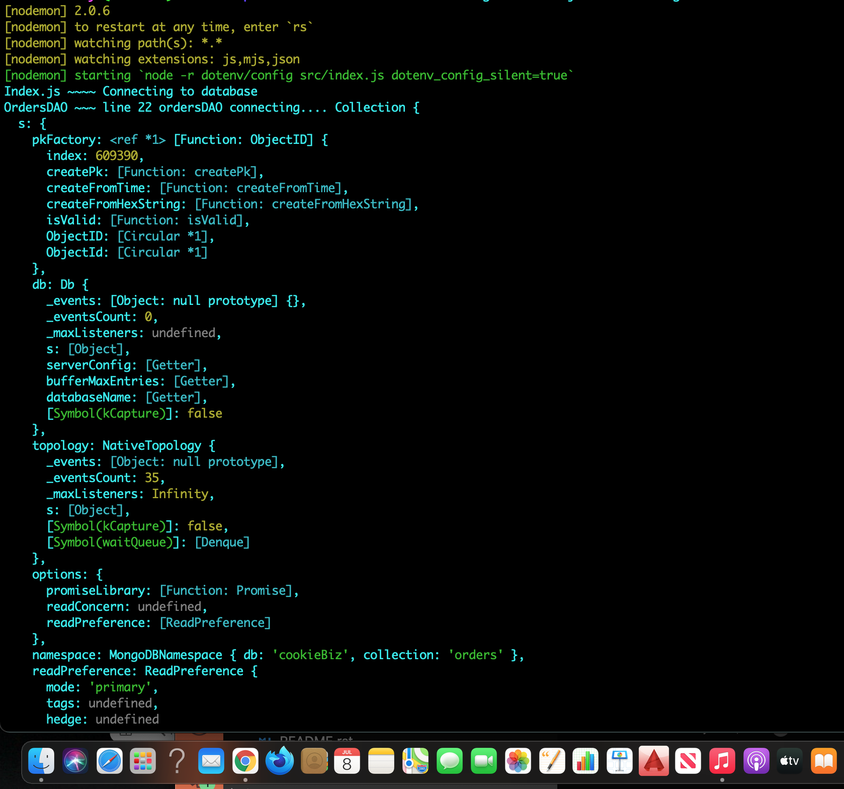Open Finder from the dock
This screenshot has height=789, width=844.
41,761
